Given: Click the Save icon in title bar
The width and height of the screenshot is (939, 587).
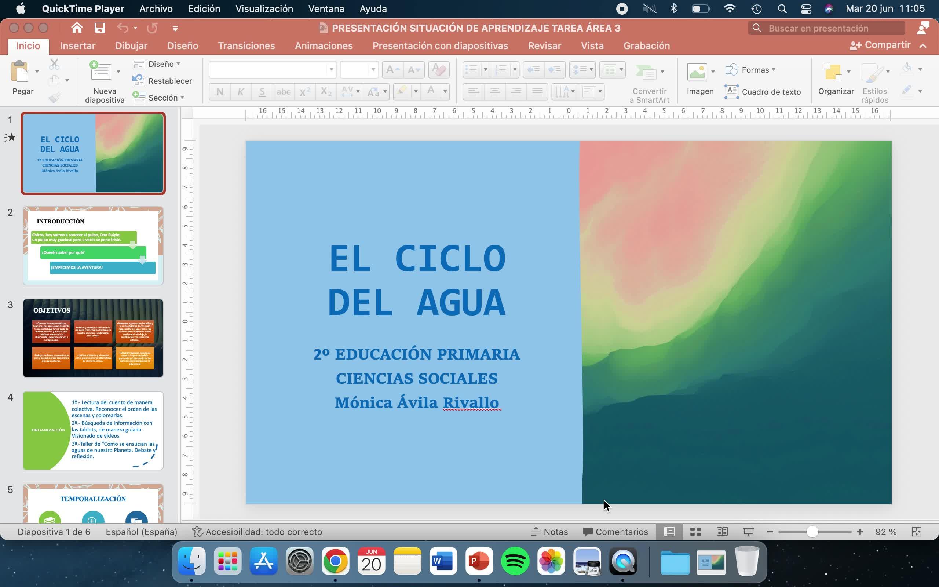Looking at the screenshot, I should click(100, 28).
